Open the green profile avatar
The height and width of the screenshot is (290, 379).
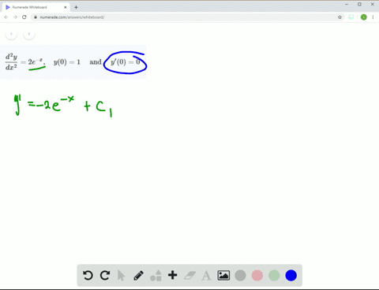(x=364, y=17)
